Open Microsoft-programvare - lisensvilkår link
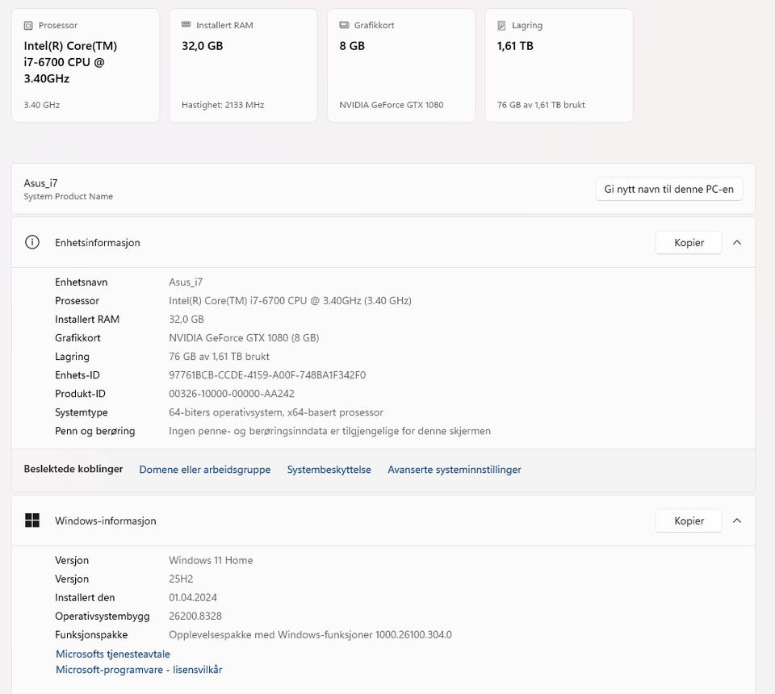 (139, 670)
